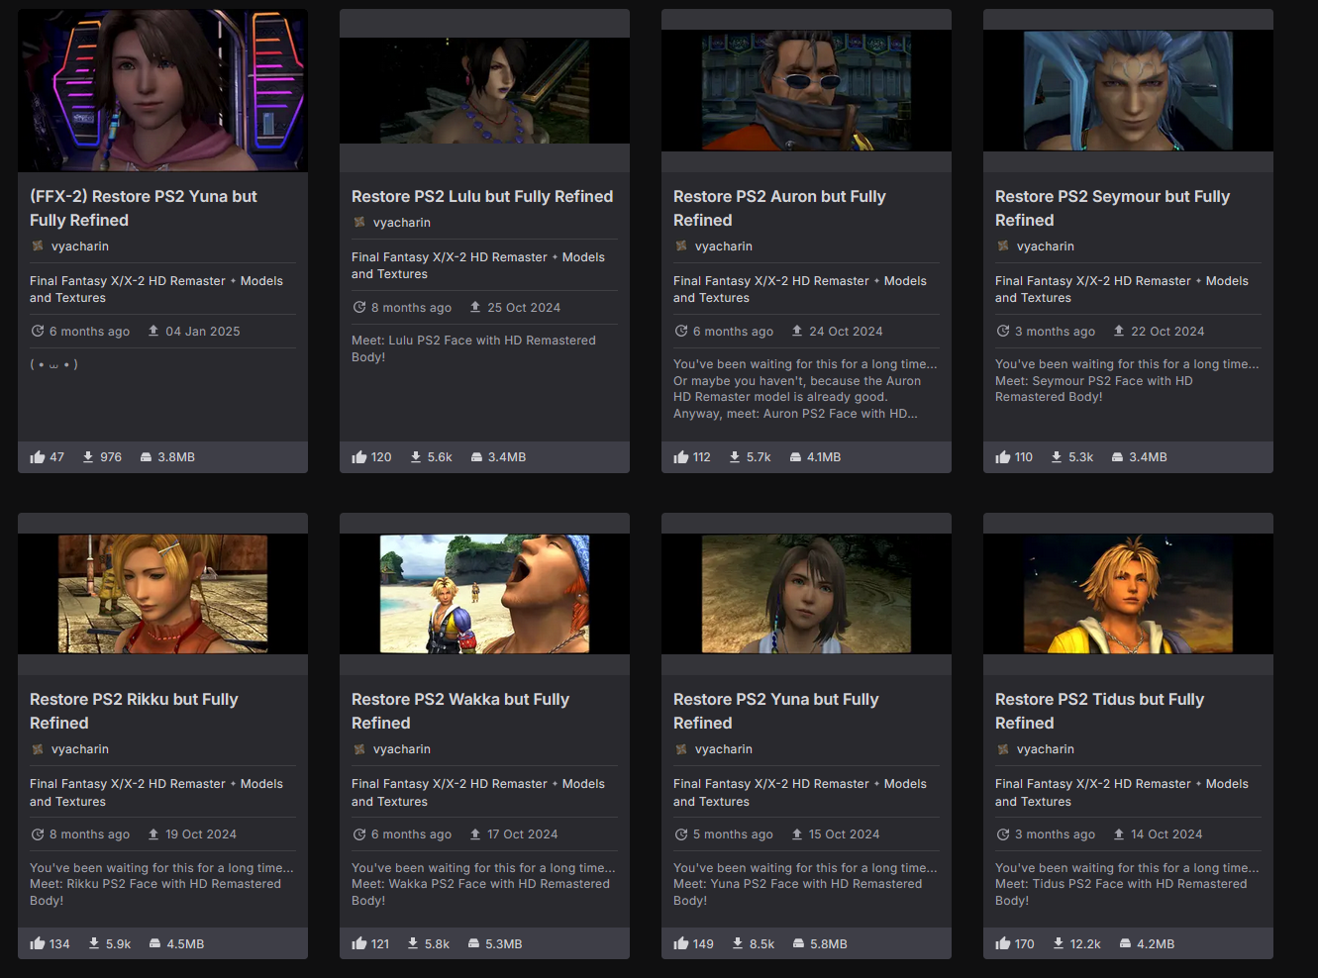Open the "Restore PS2 Lulu but Fully Refined" mod
This screenshot has width=1318, height=978.
(x=482, y=197)
